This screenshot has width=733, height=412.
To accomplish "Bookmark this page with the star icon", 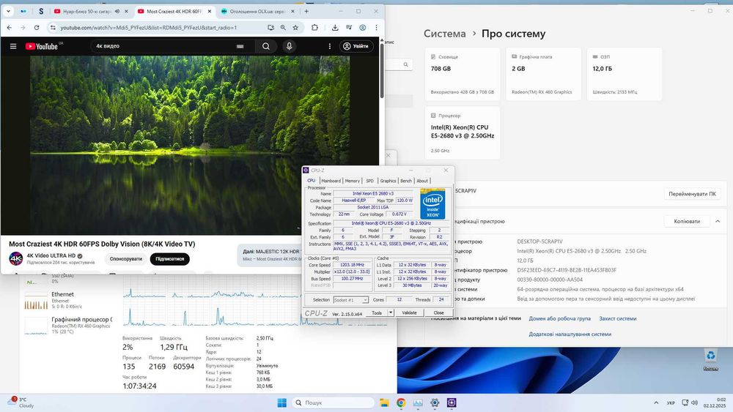I will (295, 28).
